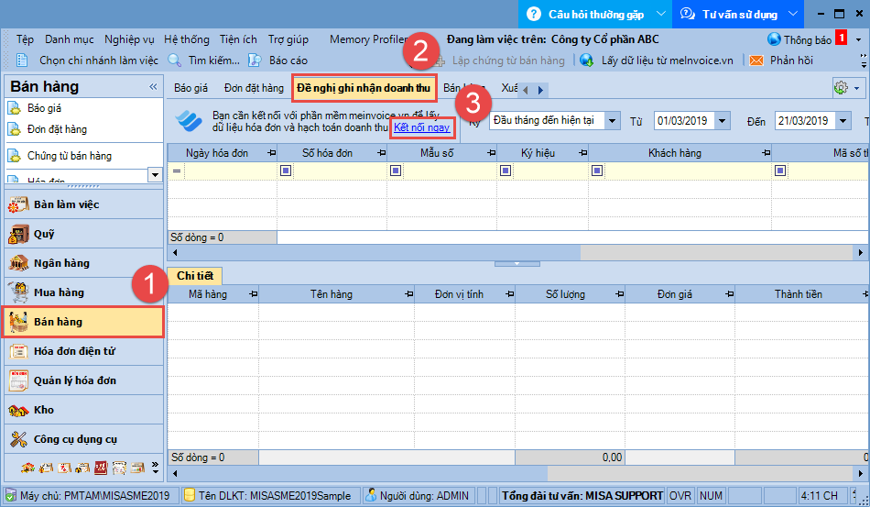This screenshot has width=870, height=507.
Task: Toggle pin on Ngày hóa đơn column
Action: (x=271, y=153)
